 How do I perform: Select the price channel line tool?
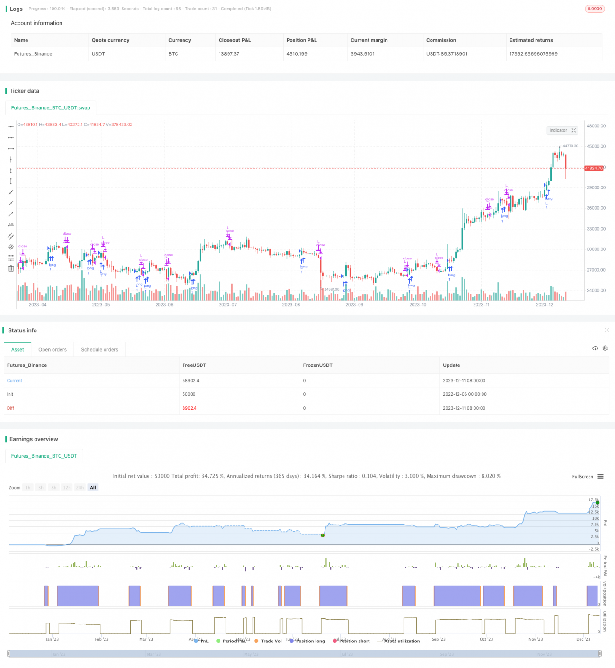pyautogui.click(x=11, y=236)
